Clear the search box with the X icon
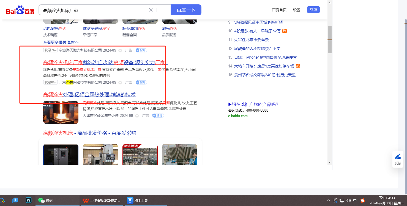The image size is (407, 206). 151,10
